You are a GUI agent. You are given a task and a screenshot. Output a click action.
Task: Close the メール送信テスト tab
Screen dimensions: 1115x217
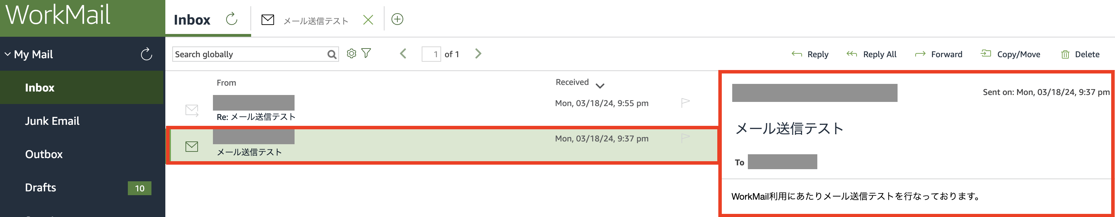coord(368,20)
